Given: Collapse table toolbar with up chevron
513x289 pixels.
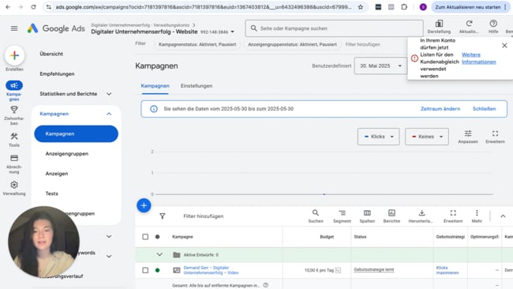Looking at the screenshot, I should point(503,216).
